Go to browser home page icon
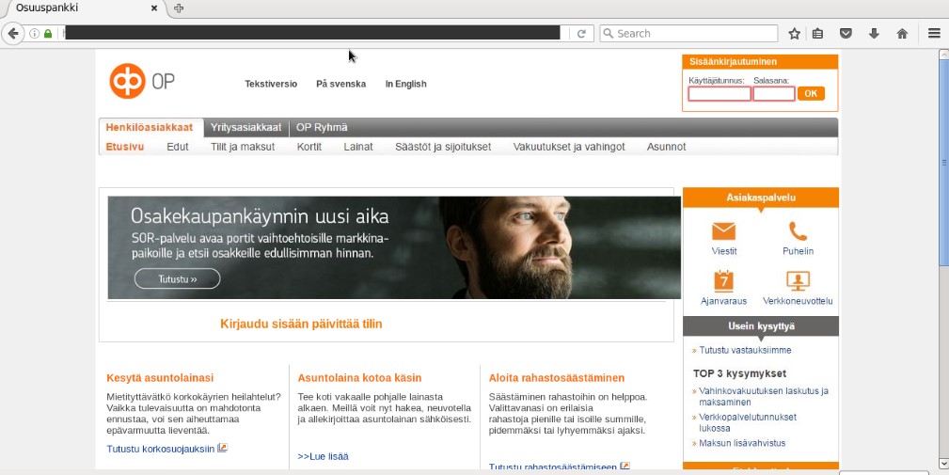The height and width of the screenshot is (475, 949). coord(902,34)
